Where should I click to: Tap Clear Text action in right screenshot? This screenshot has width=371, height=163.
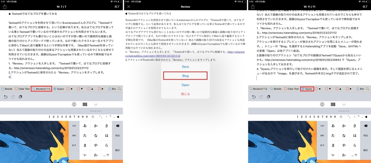pyautogui.click(x=291, y=89)
